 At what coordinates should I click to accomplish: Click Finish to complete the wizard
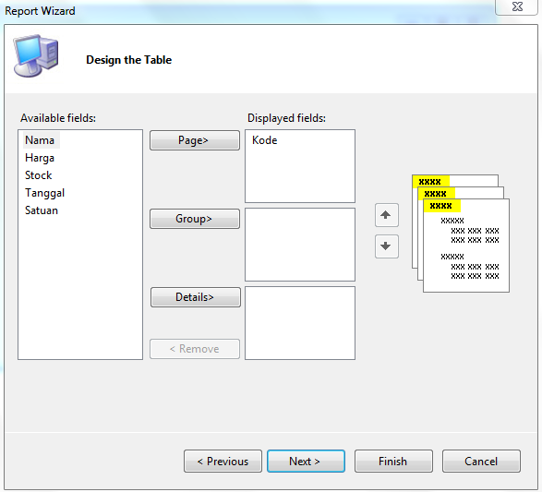point(393,462)
